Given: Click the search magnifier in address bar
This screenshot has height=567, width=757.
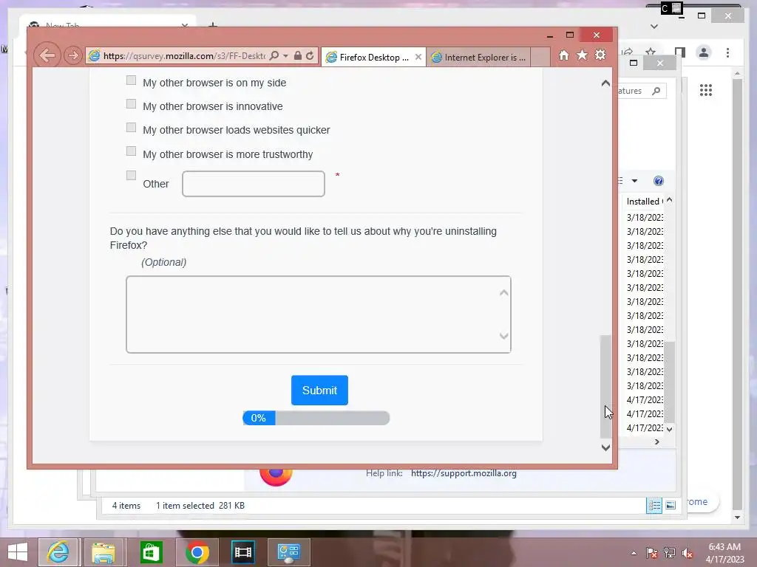Looking at the screenshot, I should pyautogui.click(x=274, y=56).
